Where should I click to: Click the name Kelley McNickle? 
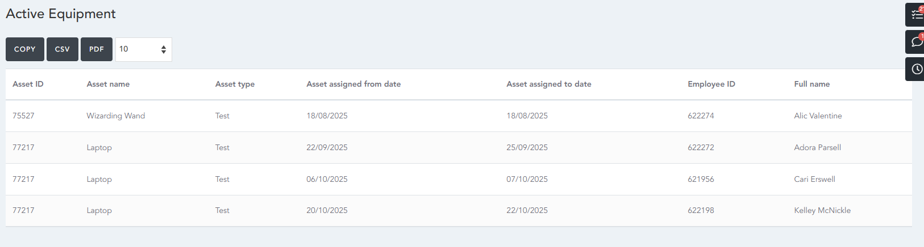(x=822, y=210)
